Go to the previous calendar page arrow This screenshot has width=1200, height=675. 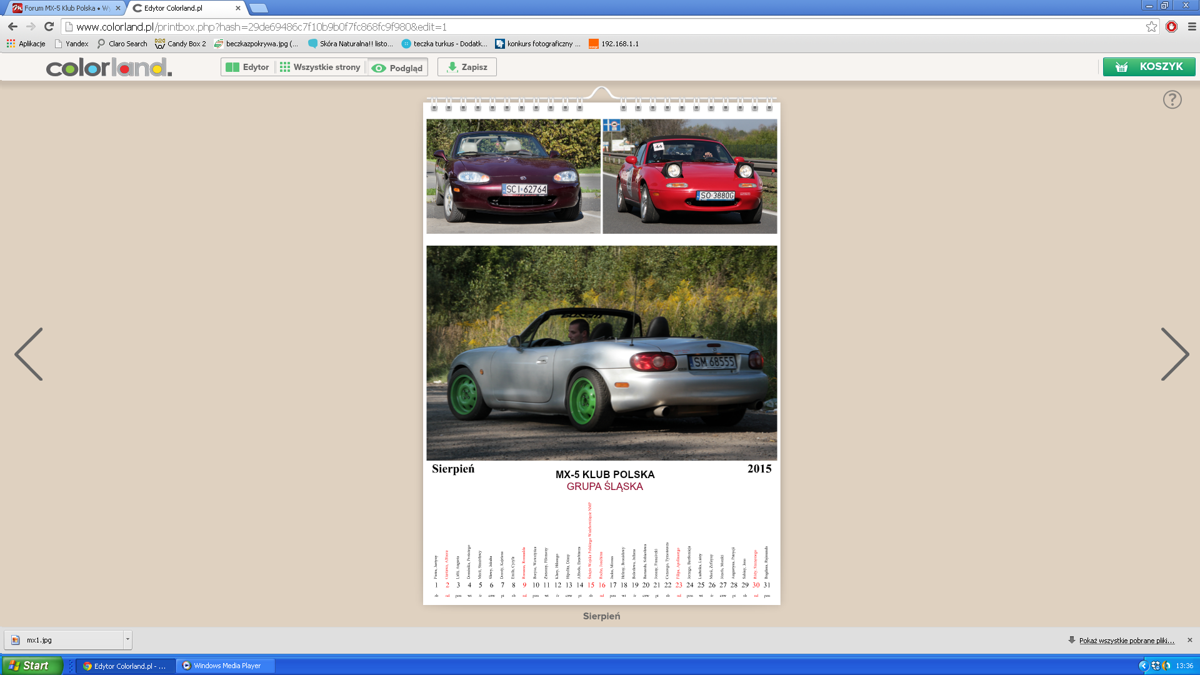(29, 354)
